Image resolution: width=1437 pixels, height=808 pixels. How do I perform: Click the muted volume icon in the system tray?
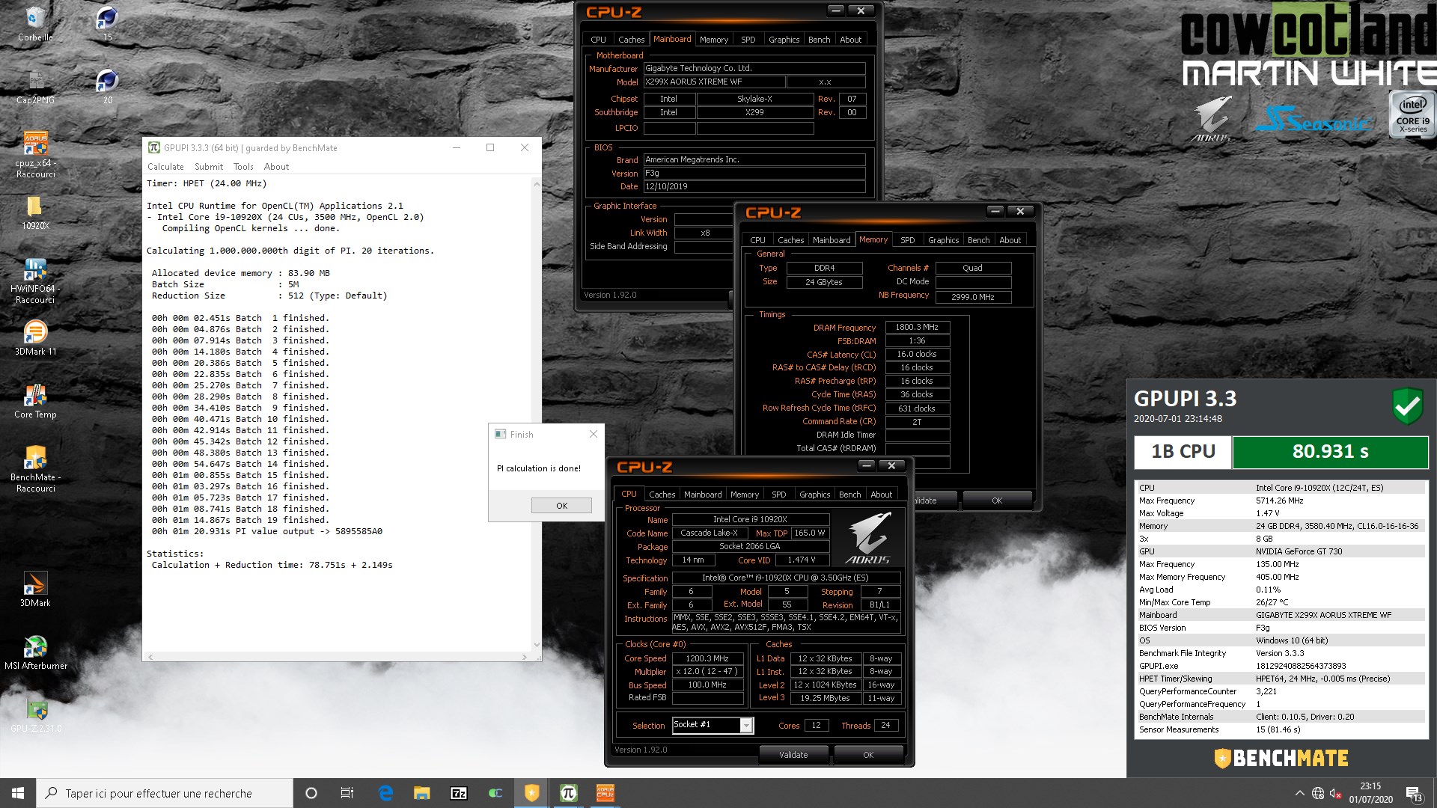click(x=1336, y=793)
